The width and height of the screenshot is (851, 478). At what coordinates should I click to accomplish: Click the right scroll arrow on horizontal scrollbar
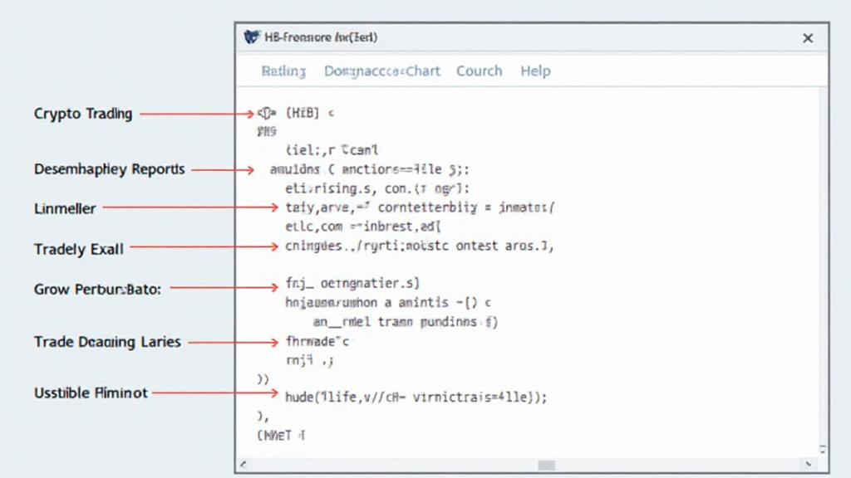coord(809,465)
